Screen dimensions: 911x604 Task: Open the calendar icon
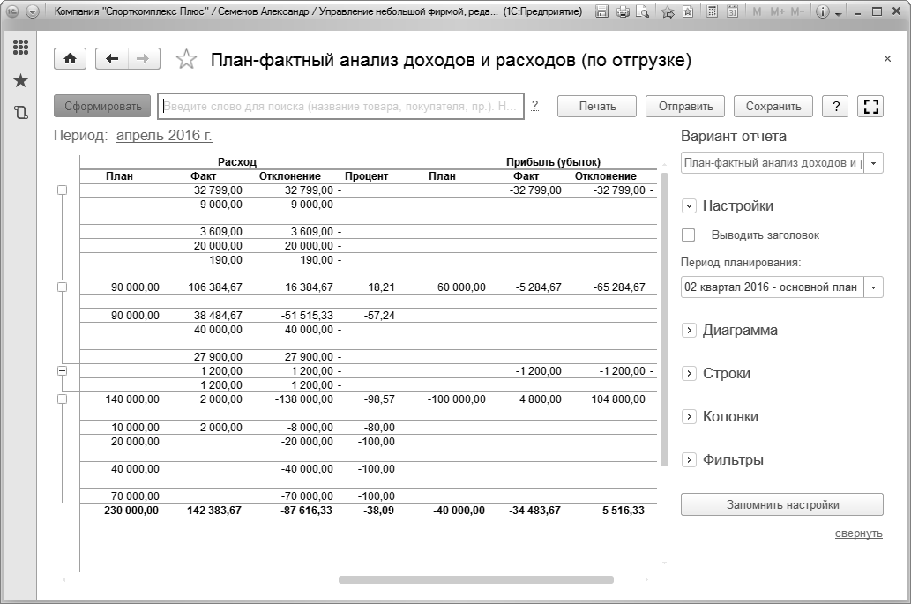733,11
